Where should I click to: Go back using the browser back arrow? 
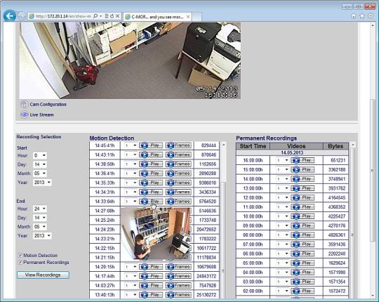(10, 16)
